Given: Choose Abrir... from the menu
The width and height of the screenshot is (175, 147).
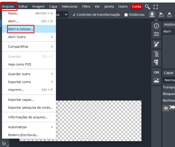Looking at the screenshot, I should 29,21.
